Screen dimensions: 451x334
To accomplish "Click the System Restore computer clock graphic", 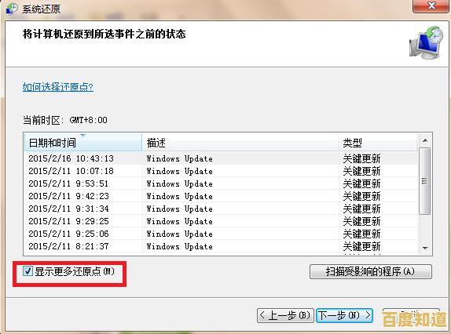I will tap(426, 42).
